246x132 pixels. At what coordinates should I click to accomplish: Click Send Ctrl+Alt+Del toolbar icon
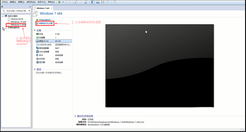click(69, 2)
